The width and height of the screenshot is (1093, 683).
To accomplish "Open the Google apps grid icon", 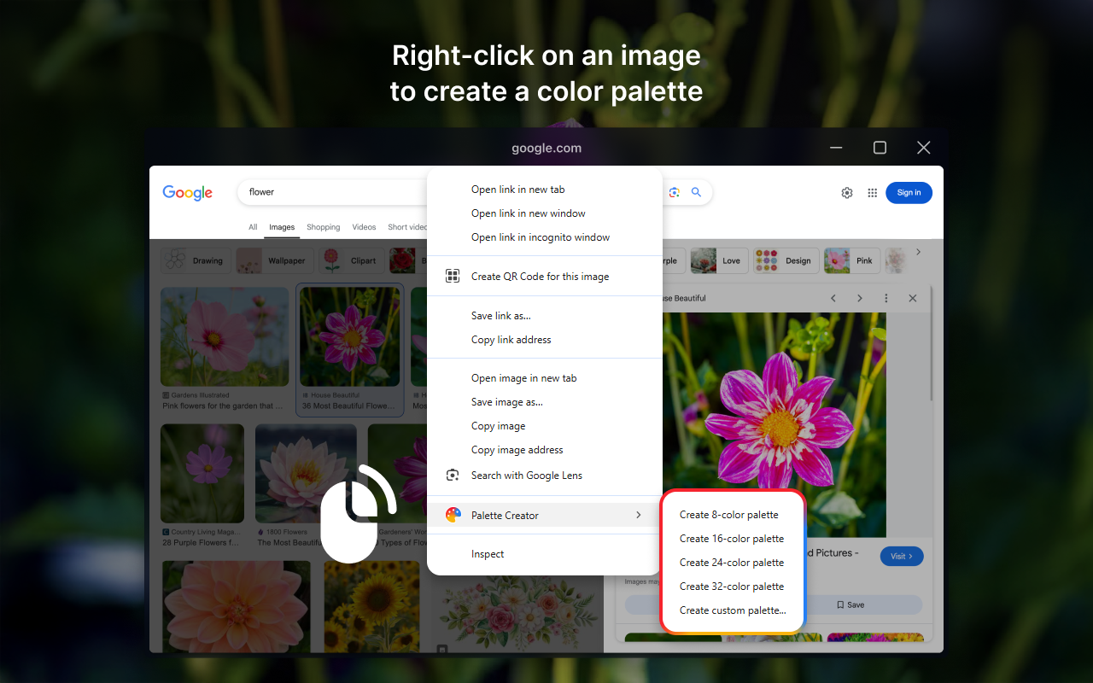I will pyautogui.click(x=872, y=193).
